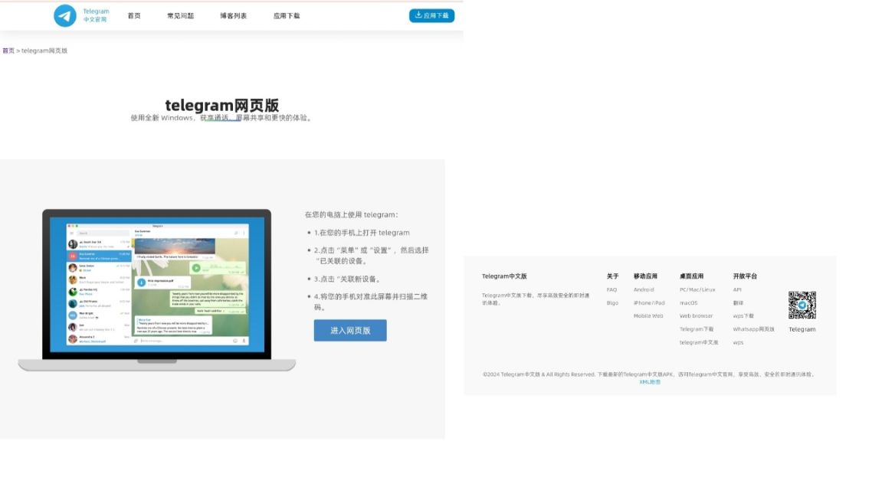Click the 3.点击“关联新设备。 step text
Image resolution: width=872 pixels, height=490 pixels.
[x=348, y=279]
